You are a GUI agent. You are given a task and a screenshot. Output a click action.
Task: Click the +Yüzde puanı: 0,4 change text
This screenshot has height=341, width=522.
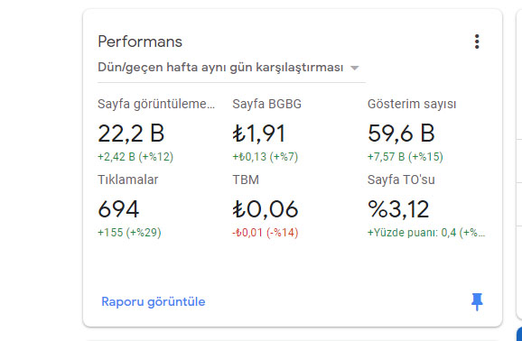click(x=426, y=232)
